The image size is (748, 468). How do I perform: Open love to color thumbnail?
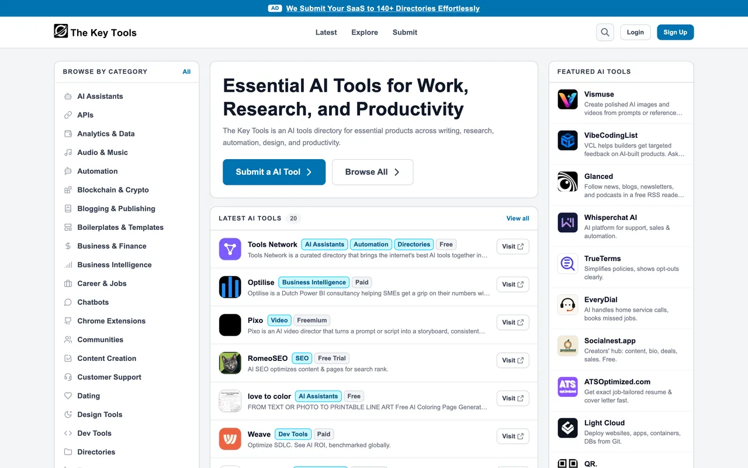click(x=230, y=401)
